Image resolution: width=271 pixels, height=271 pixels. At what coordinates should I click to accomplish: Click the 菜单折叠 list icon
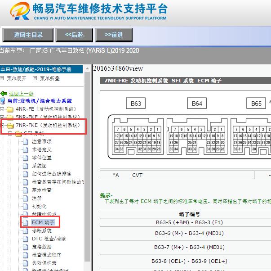click(35, 78)
